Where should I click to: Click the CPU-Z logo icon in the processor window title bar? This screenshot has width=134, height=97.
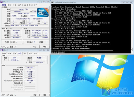pos(2,2)
